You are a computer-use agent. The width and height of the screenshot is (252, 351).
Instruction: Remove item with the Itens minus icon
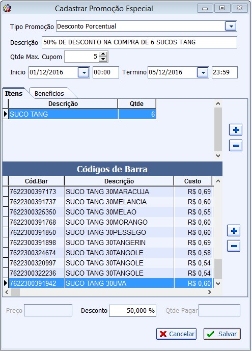pyautogui.click(x=236, y=146)
